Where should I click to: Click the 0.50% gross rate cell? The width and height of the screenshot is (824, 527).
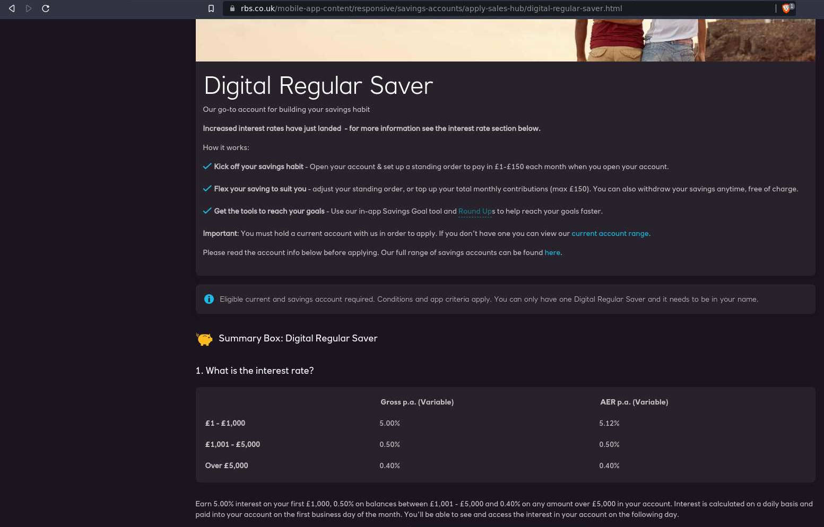tap(390, 444)
